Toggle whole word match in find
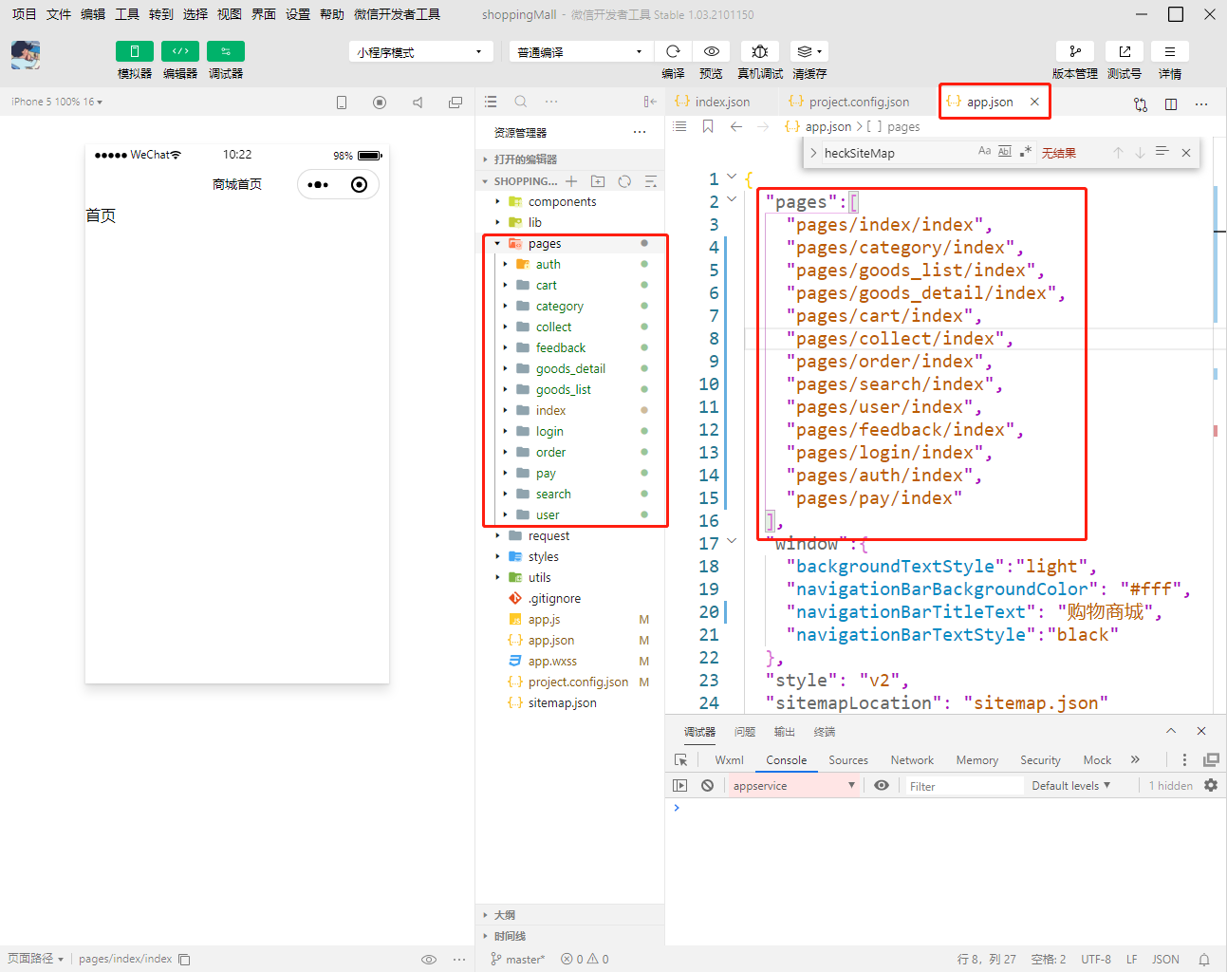 pyautogui.click(x=1005, y=152)
